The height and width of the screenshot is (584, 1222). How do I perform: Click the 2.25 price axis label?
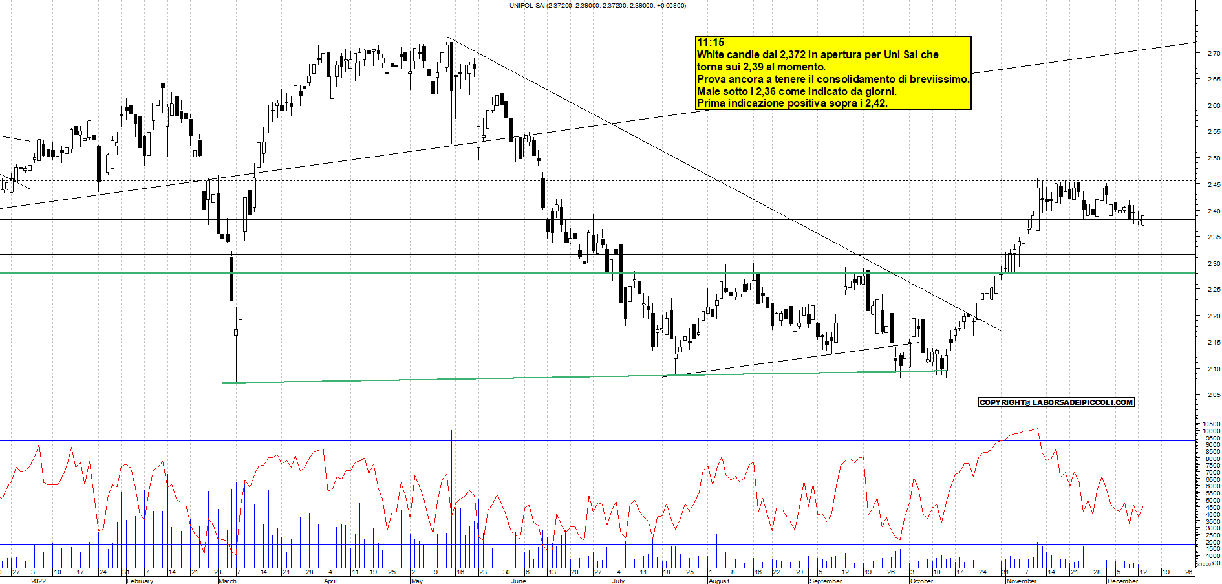coord(1214,290)
